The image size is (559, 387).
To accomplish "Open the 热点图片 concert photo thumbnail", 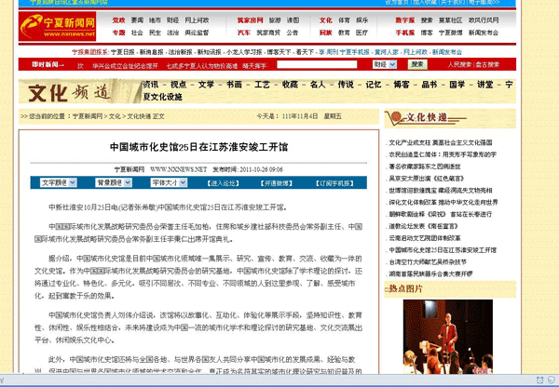I will (x=448, y=337).
